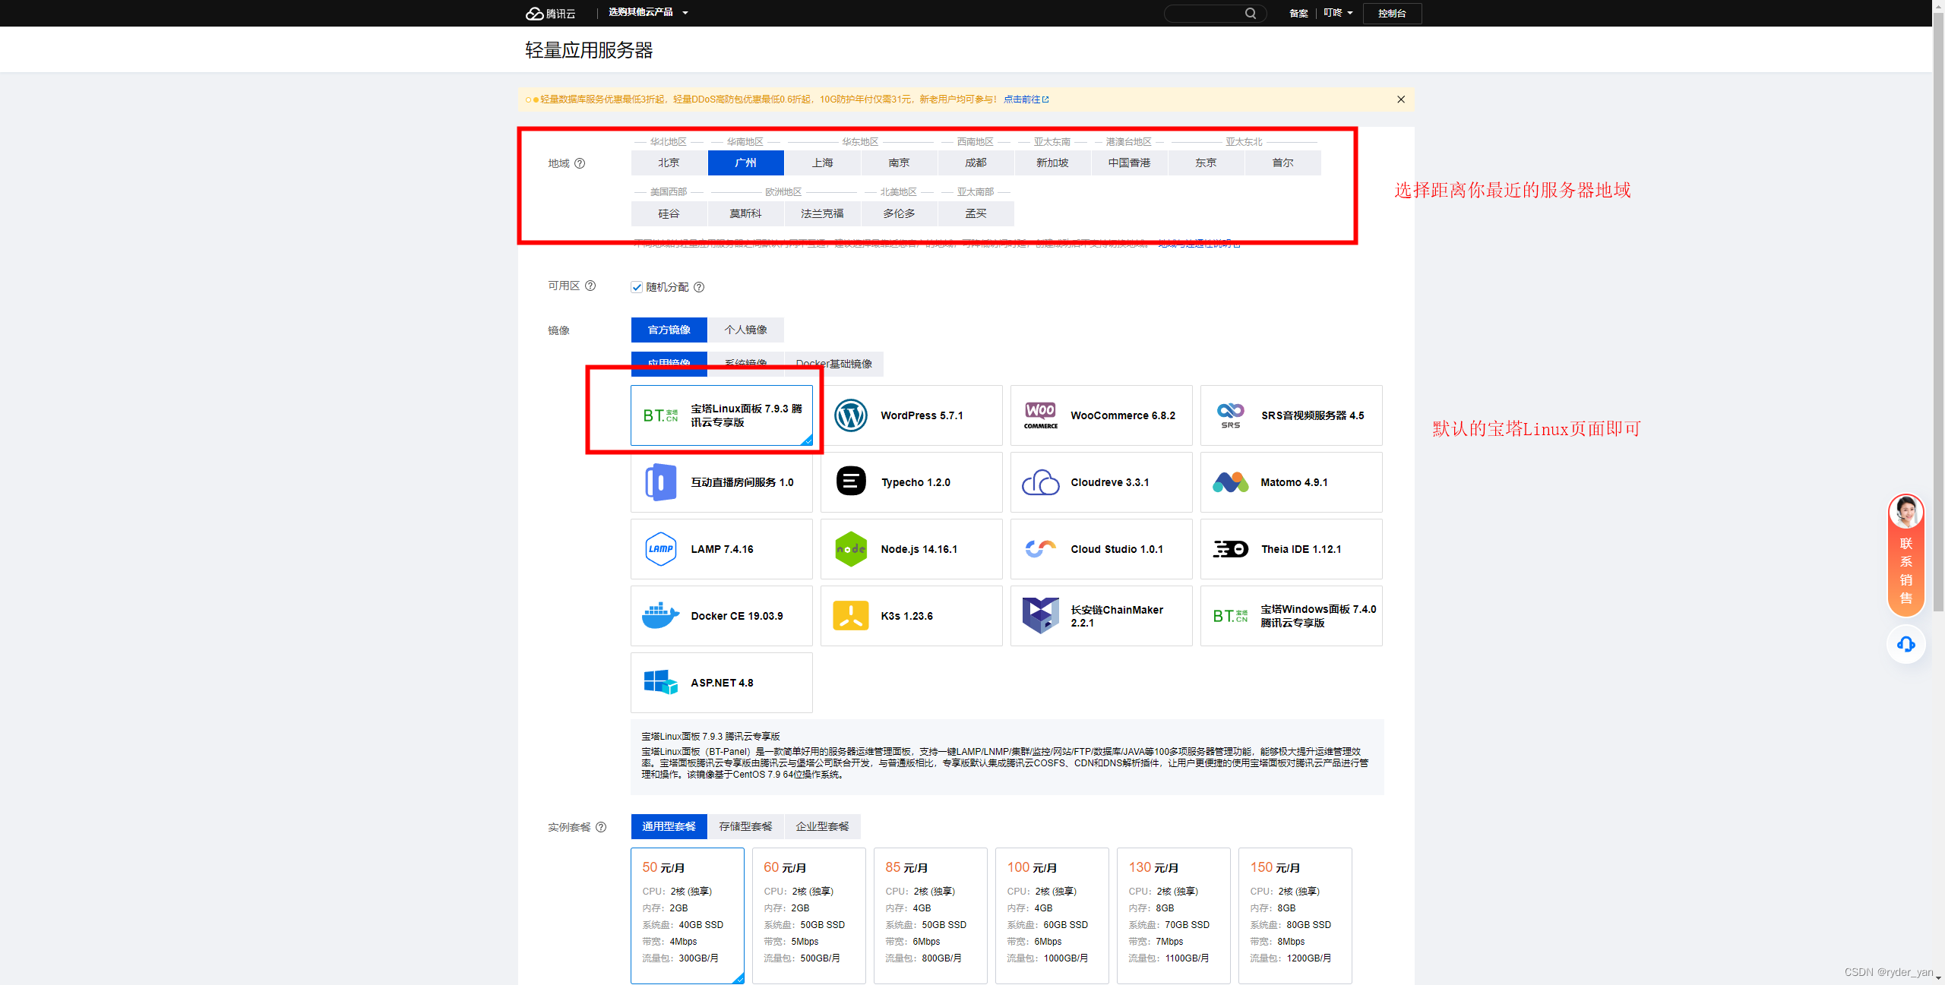Select the 孟买 region
Image resolution: width=1945 pixels, height=985 pixels.
(976, 213)
